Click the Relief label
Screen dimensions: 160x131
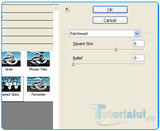(x=78, y=58)
